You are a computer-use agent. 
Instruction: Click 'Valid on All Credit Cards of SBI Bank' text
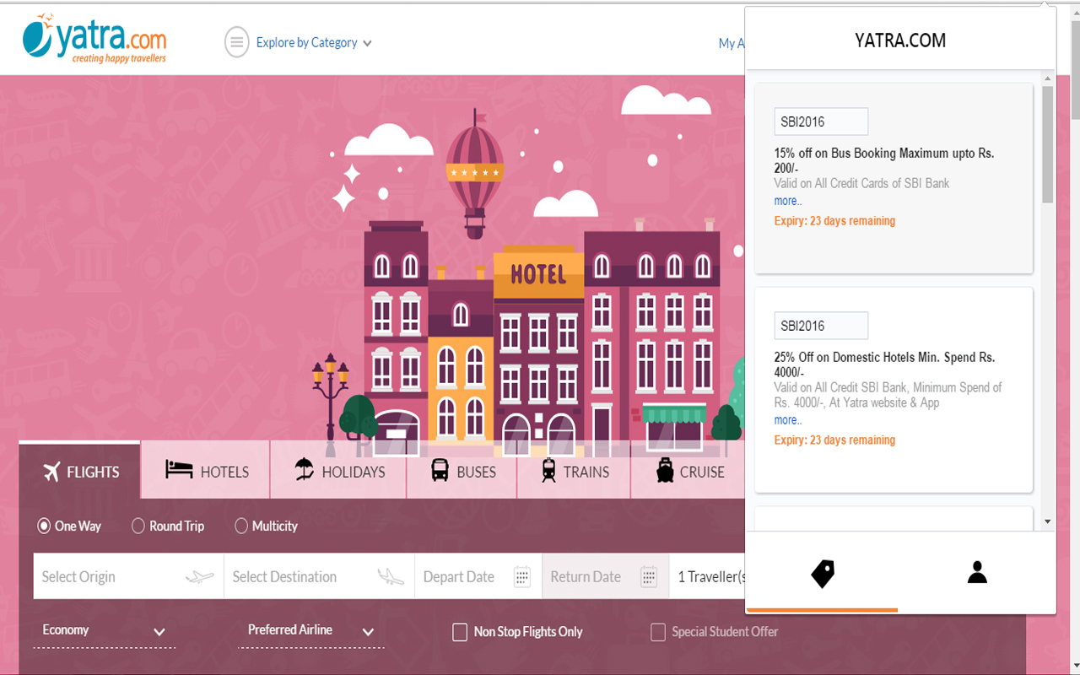point(862,183)
